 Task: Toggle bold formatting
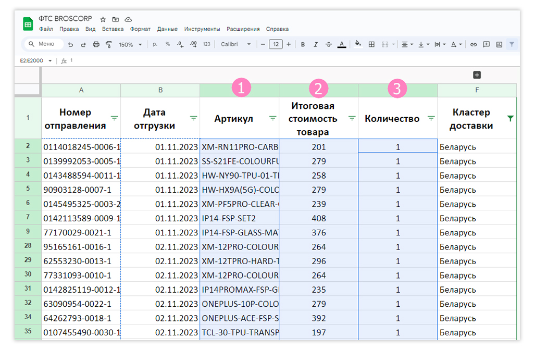[303, 44]
